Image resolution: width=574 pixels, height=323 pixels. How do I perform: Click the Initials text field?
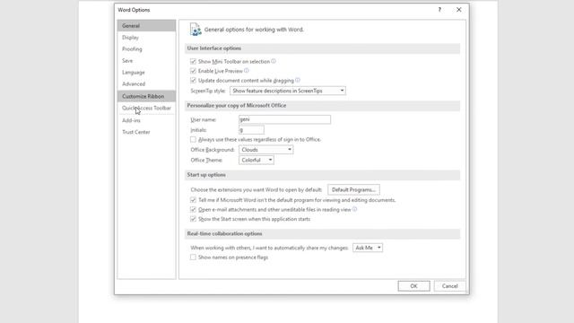coord(251,130)
